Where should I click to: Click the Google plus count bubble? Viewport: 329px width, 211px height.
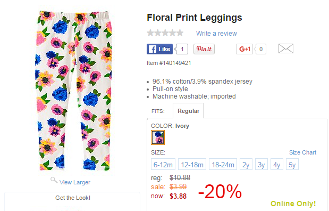260,49
